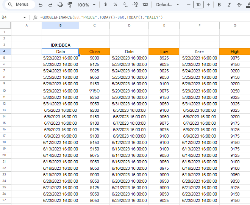Open the Default font dropdown
This screenshot has width=250, height=205.
pos(168,5)
